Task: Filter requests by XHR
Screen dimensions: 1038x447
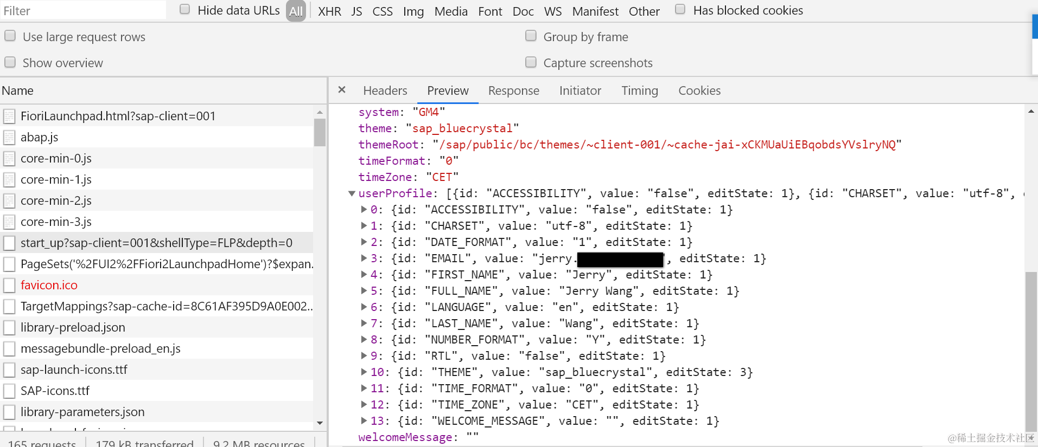Action: pyautogui.click(x=329, y=11)
